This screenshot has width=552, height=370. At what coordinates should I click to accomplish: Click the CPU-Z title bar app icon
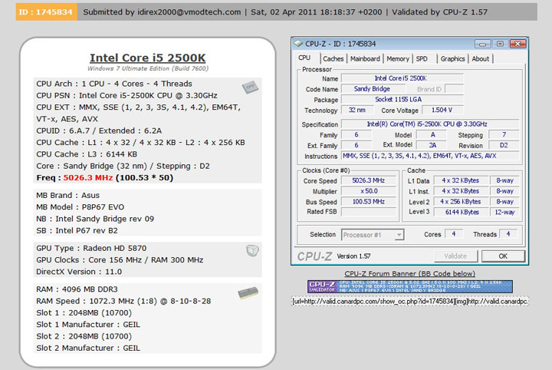[x=298, y=43]
